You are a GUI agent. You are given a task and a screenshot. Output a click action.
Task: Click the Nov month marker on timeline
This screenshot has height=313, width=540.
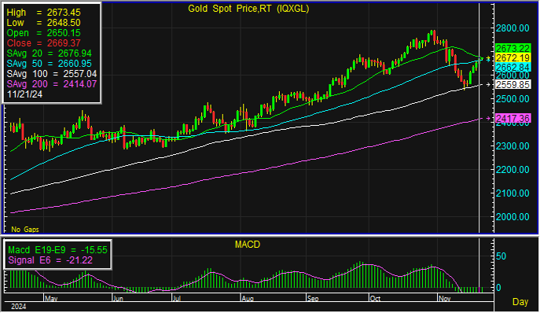445,298
